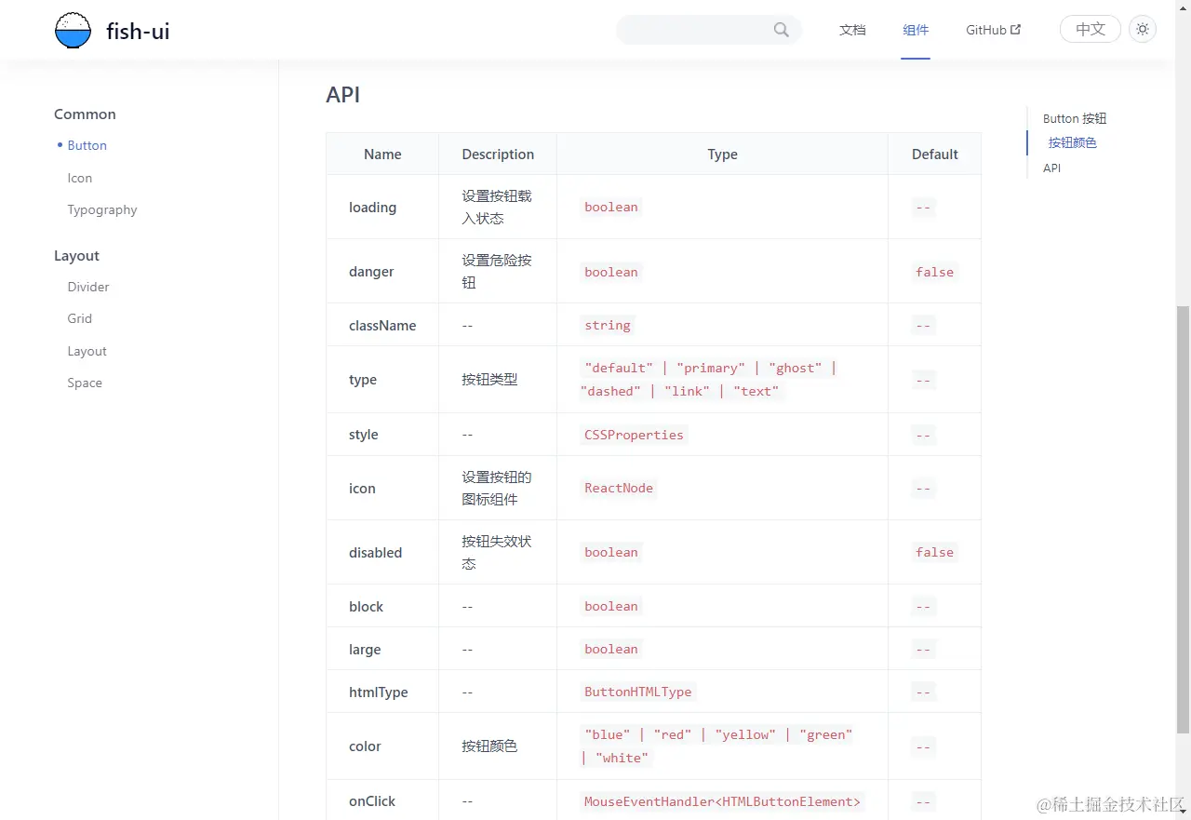
Task: Focus the search input field
Action: [709, 30]
